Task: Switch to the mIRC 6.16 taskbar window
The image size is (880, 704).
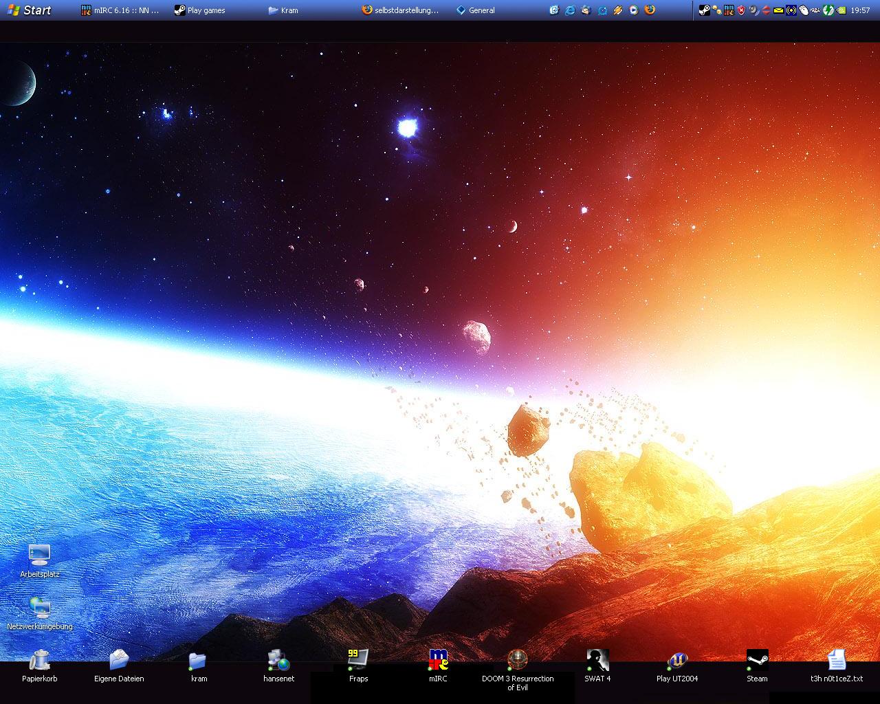Action: (x=120, y=10)
